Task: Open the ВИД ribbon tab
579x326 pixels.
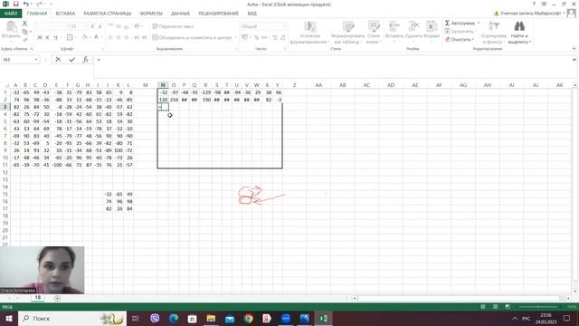Action: 252,14
